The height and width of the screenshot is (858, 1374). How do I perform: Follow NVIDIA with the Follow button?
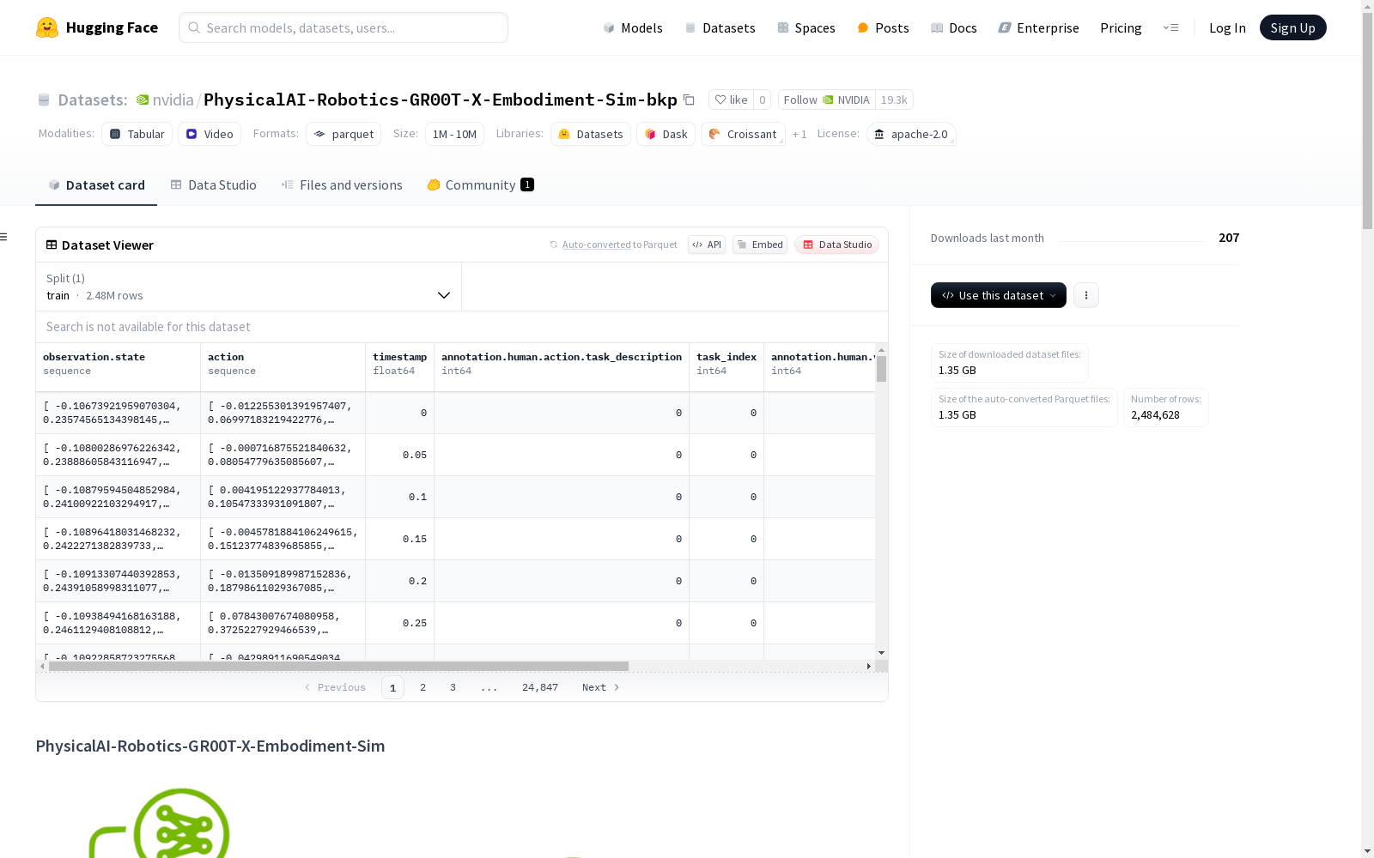pyautogui.click(x=826, y=100)
